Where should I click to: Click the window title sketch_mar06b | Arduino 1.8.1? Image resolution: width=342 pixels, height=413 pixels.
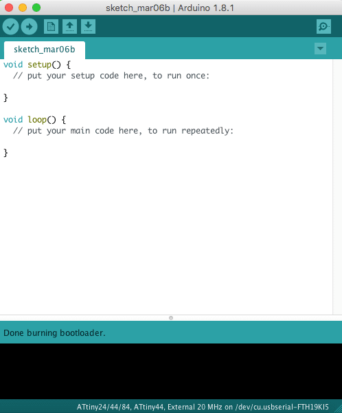[170, 8]
